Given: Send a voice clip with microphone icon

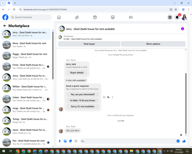Looking at the screenshot, I should 60,141.
